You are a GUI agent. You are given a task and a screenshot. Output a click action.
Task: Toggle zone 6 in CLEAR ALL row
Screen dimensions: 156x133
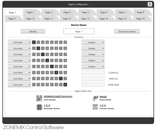[56, 73]
